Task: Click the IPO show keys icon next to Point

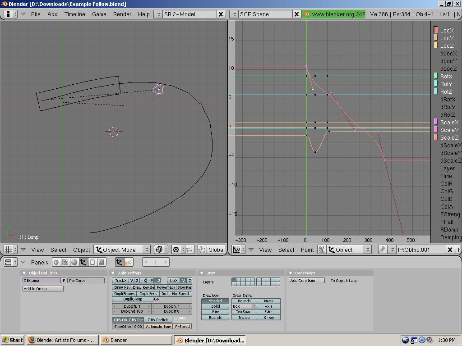Action: pos(321,250)
